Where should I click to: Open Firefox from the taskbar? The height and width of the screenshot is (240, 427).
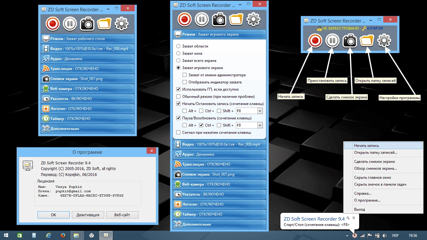[x=63, y=235]
